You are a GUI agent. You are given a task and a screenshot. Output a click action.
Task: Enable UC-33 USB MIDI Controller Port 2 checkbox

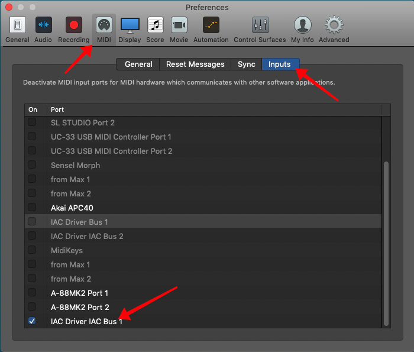pyautogui.click(x=32, y=150)
